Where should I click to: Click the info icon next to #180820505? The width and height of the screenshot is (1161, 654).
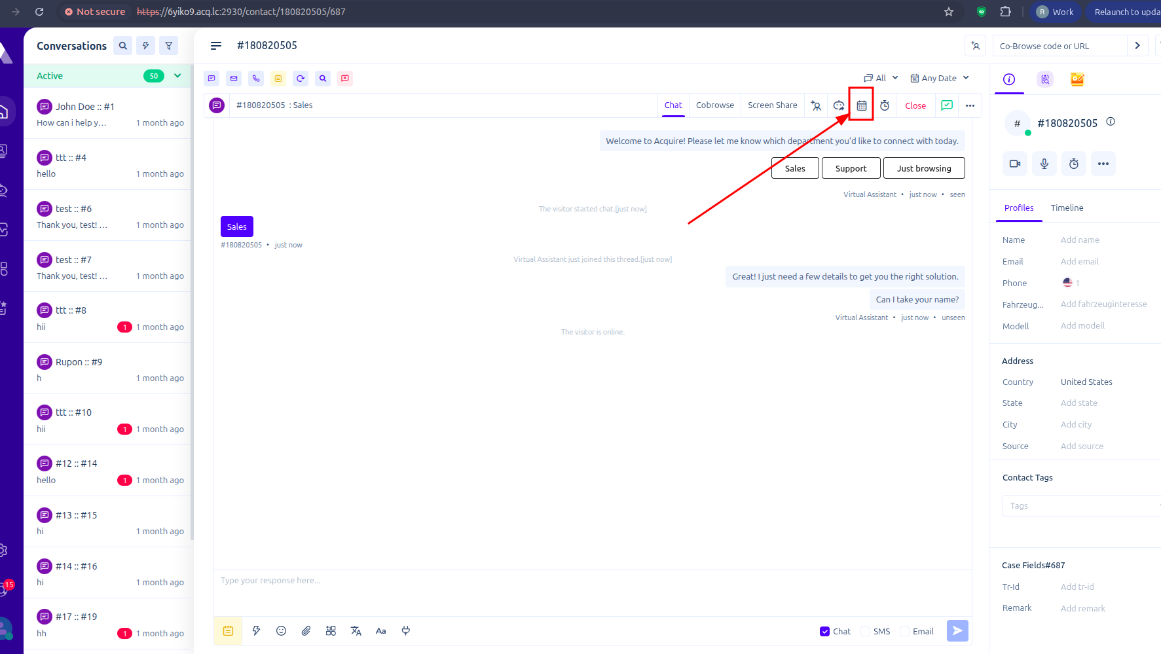tap(1111, 122)
